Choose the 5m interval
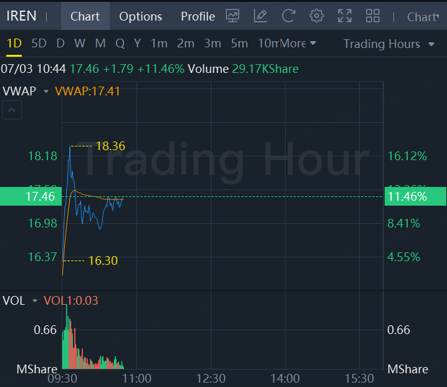The height and width of the screenshot is (387, 447). [x=239, y=44]
